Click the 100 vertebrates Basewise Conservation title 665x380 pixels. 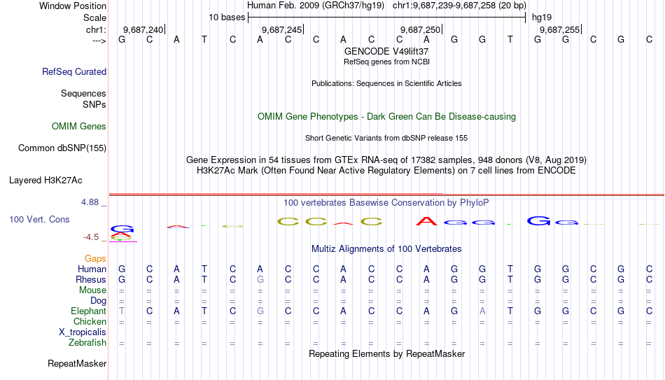coord(386,203)
